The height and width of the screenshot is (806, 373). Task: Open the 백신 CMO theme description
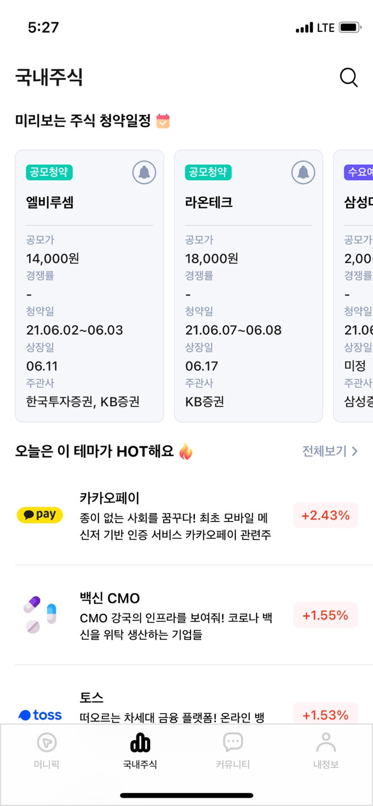pos(176,626)
